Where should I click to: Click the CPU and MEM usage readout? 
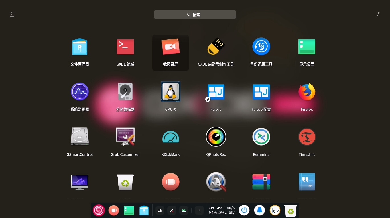pyautogui.click(x=222, y=210)
